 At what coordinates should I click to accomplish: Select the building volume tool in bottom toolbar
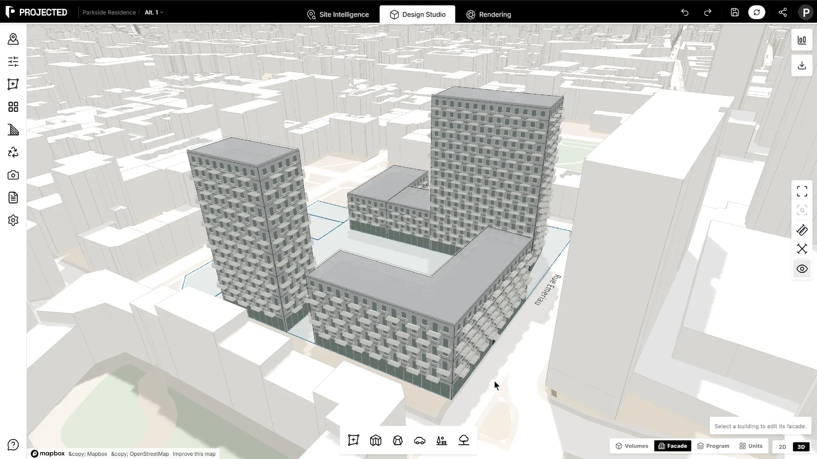pyautogui.click(x=376, y=440)
